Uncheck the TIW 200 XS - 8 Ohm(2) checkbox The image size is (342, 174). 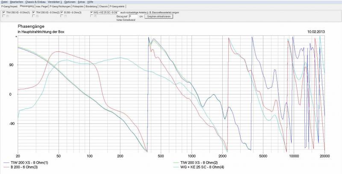(34, 12)
